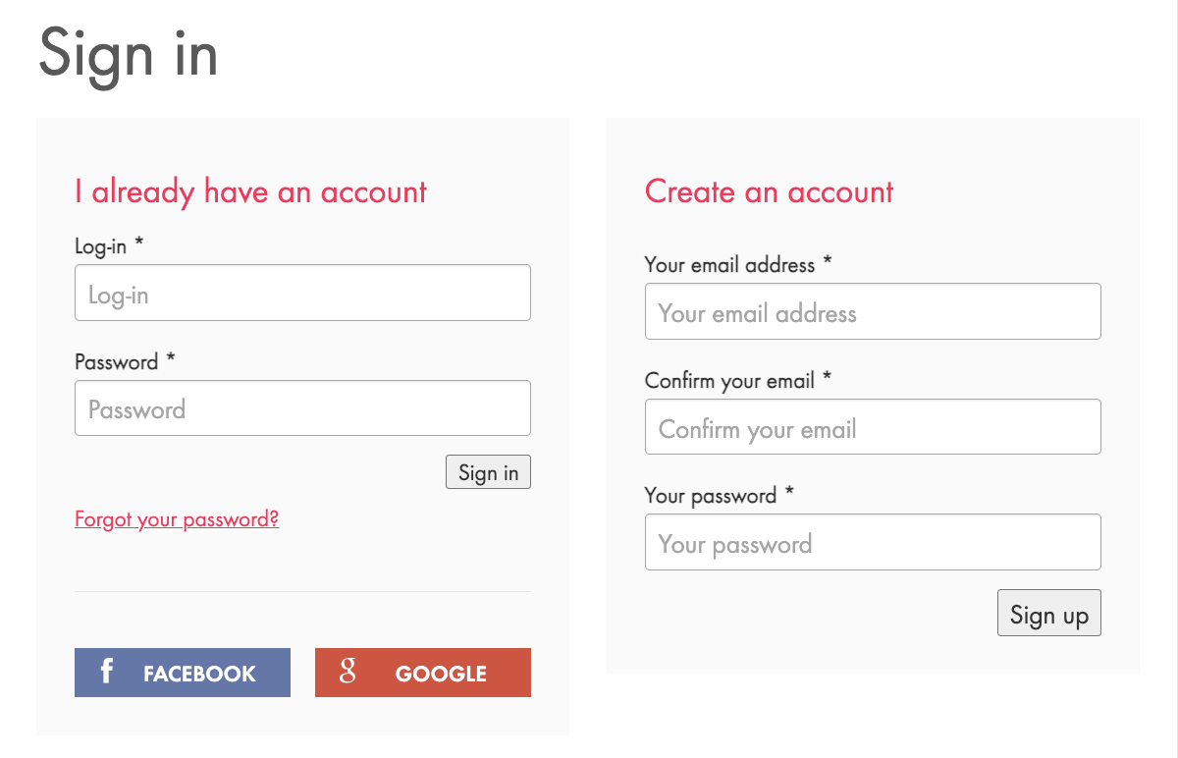The width and height of the screenshot is (1178, 758).
Task: Log in with the FACEBOOK button
Action: pyautogui.click(x=183, y=673)
